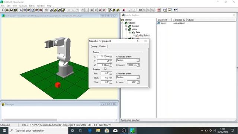
Task: Switch to the General tab
Action: tap(94, 47)
